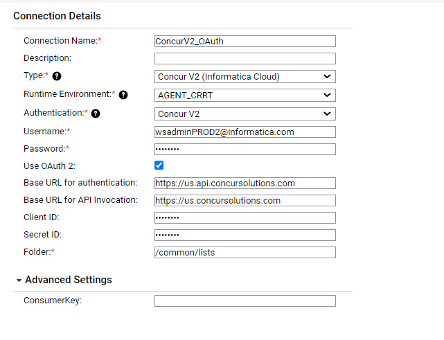Click the Advanced Settings heading text

pos(69,280)
